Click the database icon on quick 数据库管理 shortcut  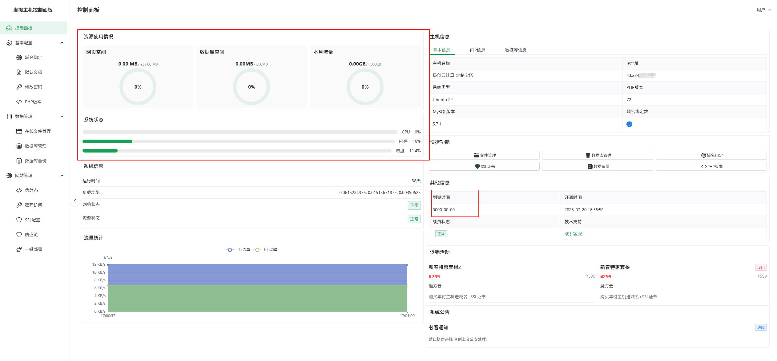tap(588, 155)
